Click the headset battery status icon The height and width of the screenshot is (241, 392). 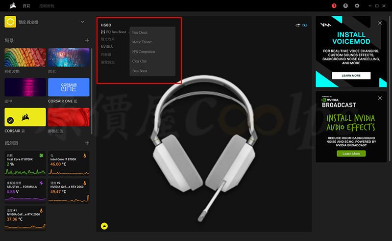tap(305, 26)
